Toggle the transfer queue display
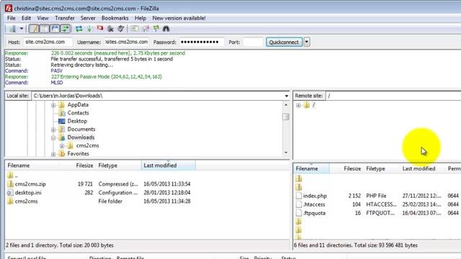The image size is (461, 259). [x=66, y=29]
